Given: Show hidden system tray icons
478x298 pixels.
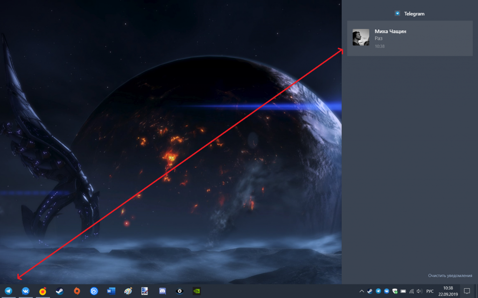Looking at the screenshot, I should [x=362, y=291].
